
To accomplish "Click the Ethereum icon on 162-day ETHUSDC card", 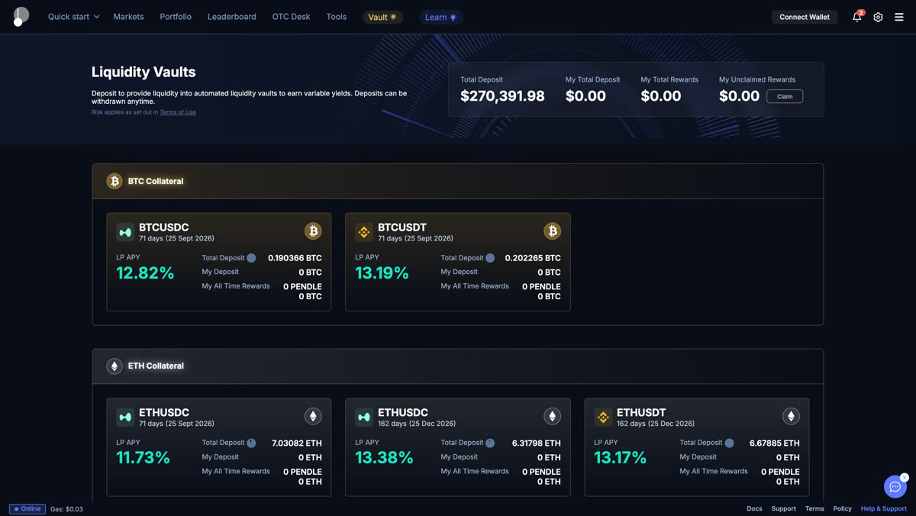I will click(x=552, y=416).
